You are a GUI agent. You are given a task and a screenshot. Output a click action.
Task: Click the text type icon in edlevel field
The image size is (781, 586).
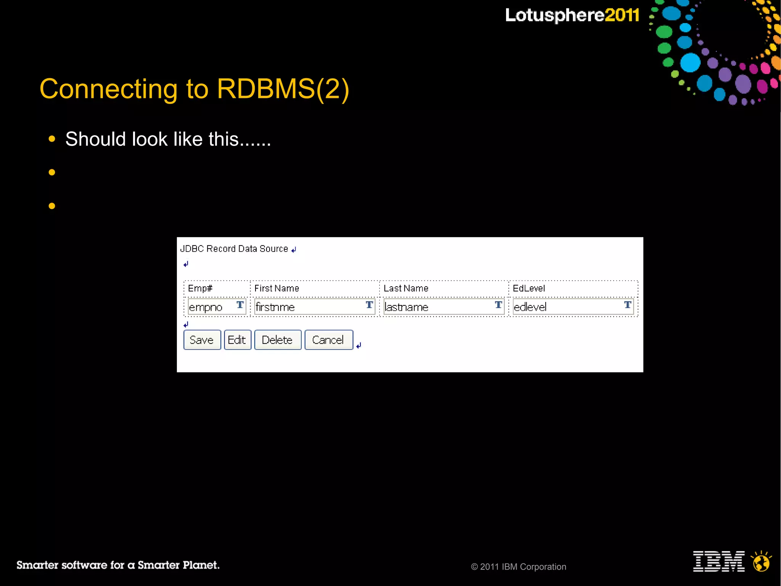click(628, 305)
